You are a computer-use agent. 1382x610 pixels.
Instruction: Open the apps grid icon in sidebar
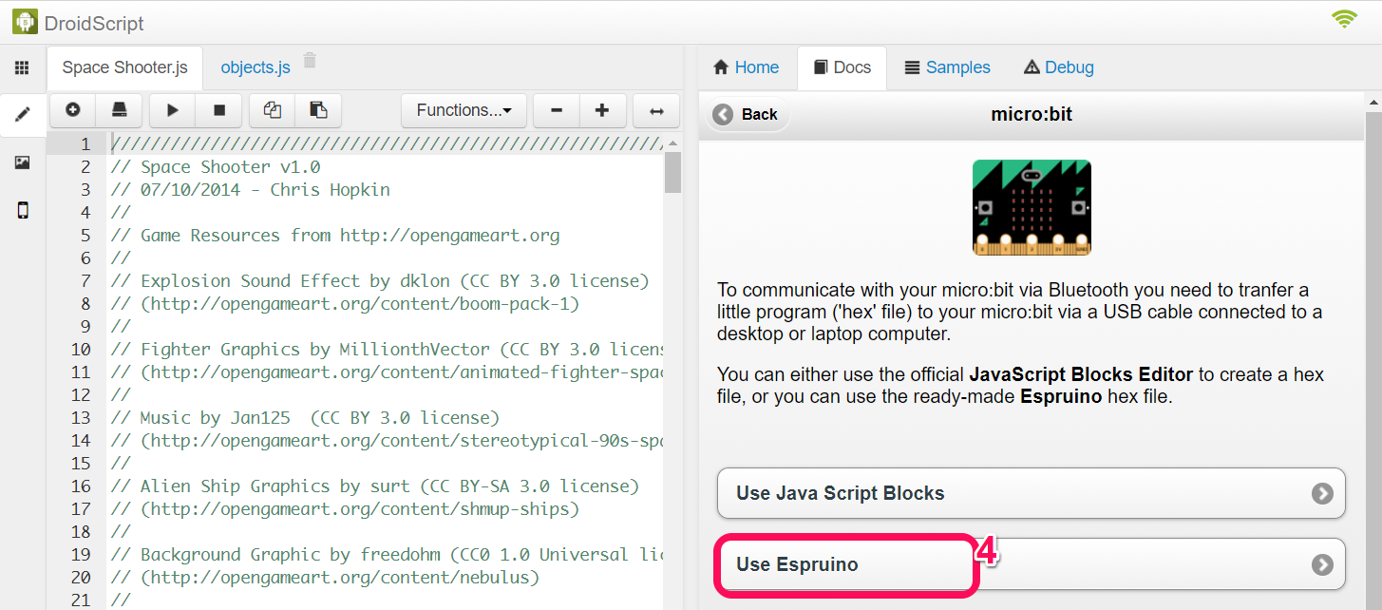point(22,68)
